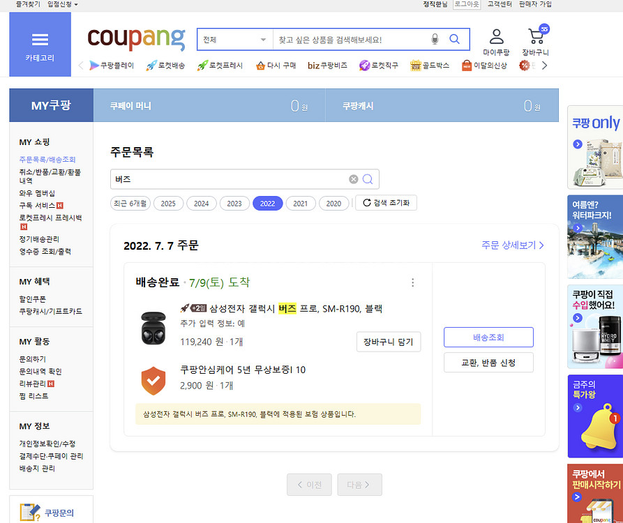Click the top search magnifier icon

455,39
